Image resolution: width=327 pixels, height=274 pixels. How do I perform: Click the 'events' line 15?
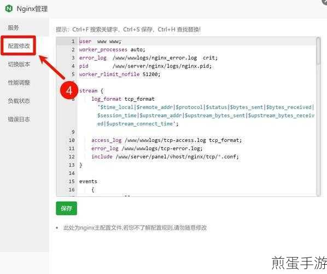tap(88, 181)
